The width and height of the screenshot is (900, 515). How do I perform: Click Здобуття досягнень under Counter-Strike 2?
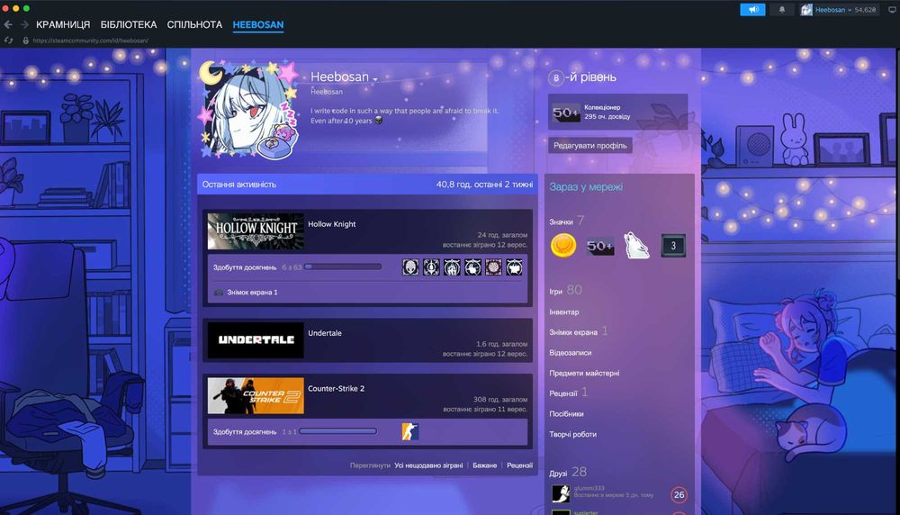coord(245,431)
